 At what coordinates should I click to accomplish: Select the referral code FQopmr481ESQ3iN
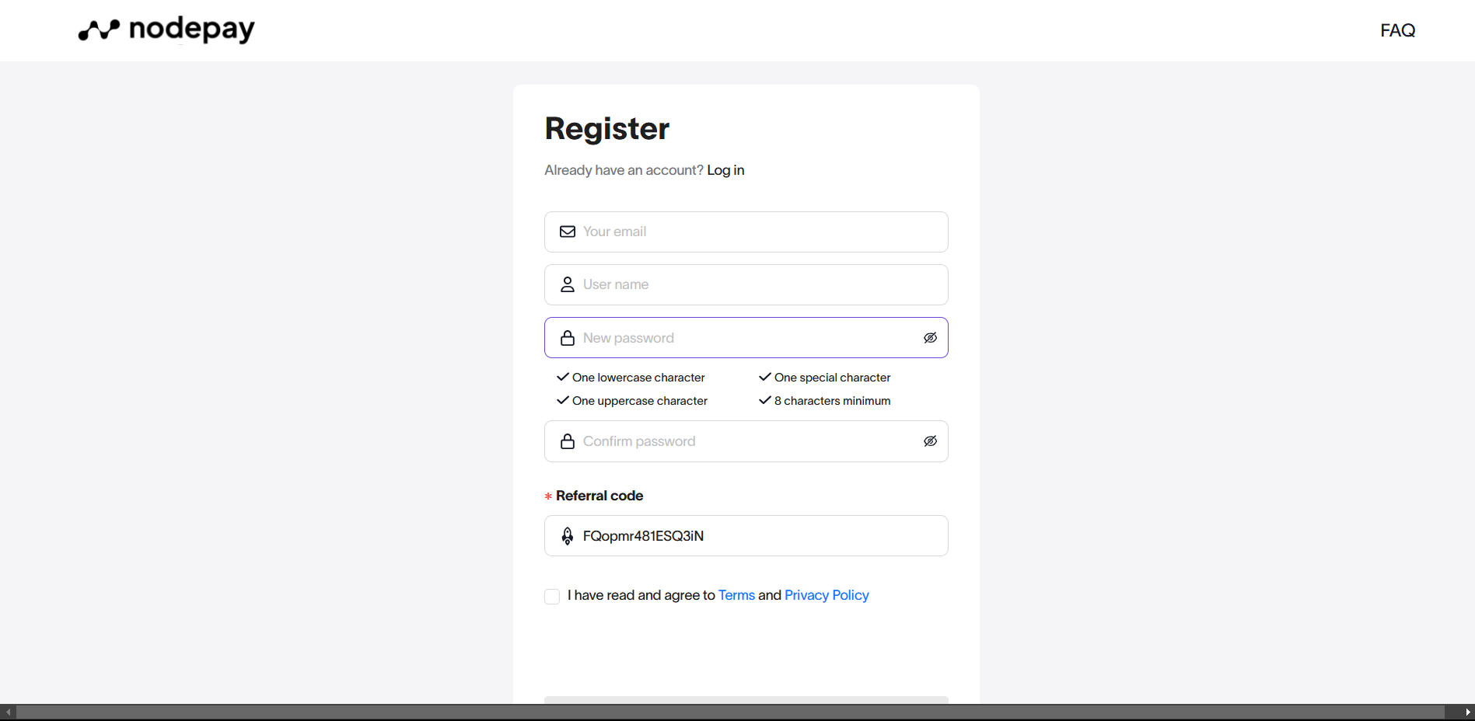coord(643,535)
